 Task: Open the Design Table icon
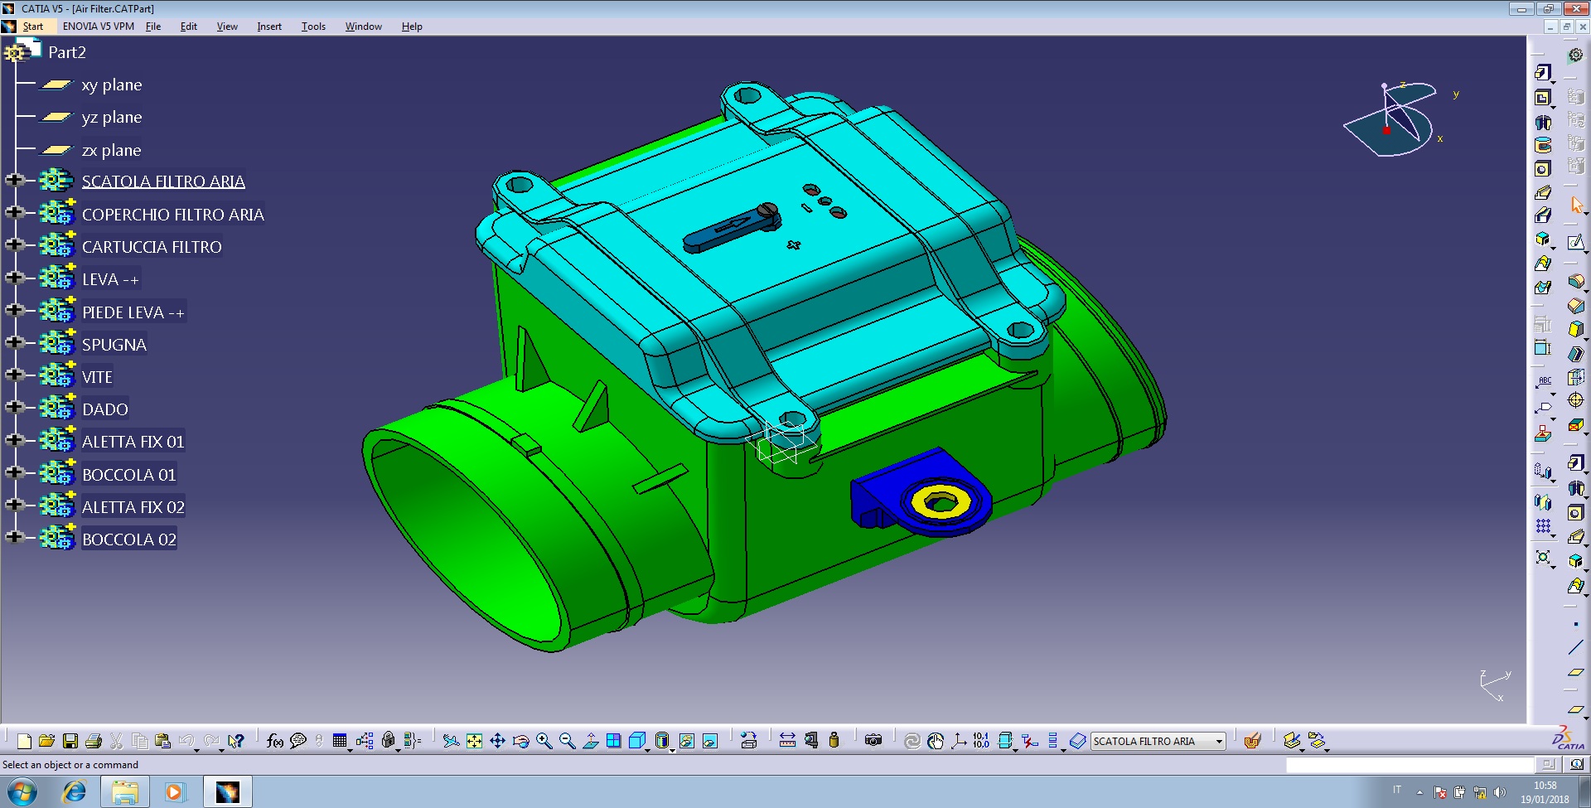pyautogui.click(x=340, y=741)
